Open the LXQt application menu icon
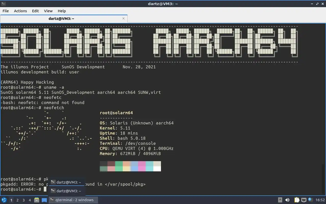 coord(4,200)
